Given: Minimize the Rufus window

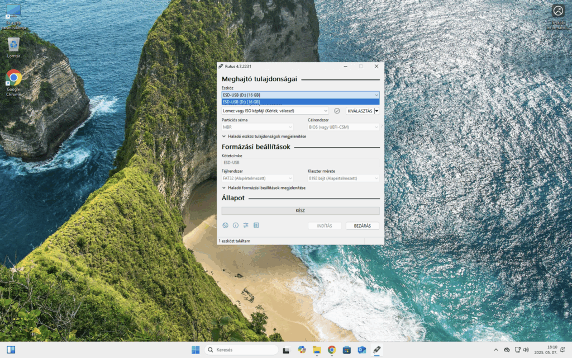Looking at the screenshot, I should pos(345,66).
